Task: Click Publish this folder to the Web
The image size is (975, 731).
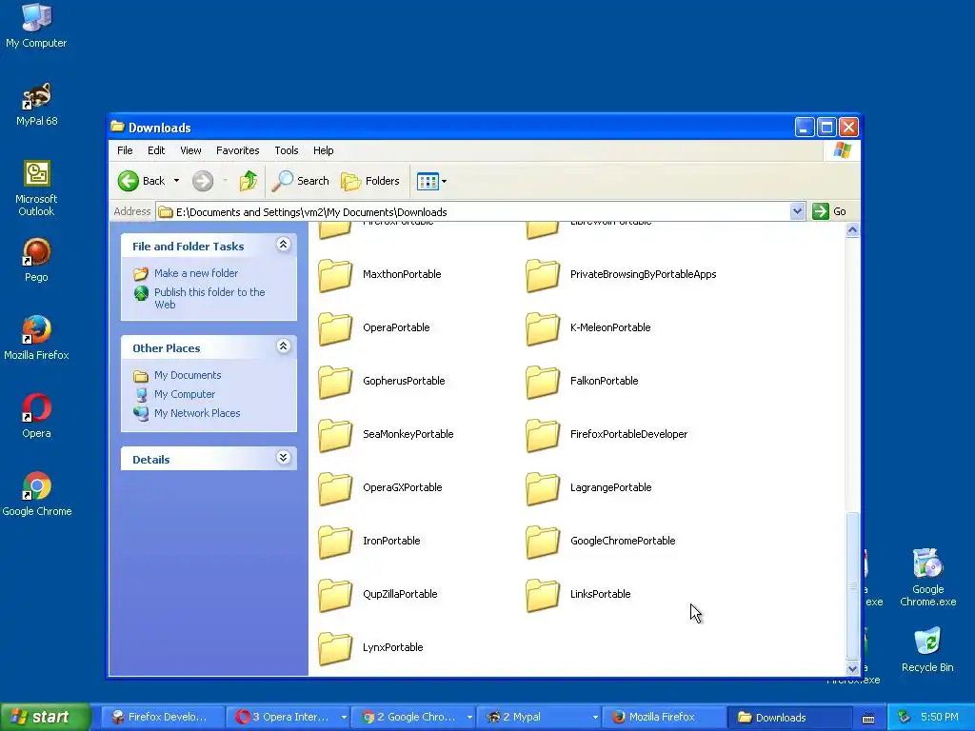Action: point(209,298)
